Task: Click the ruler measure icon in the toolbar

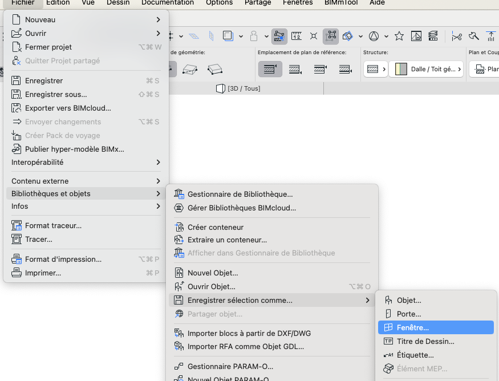Action: (x=297, y=36)
